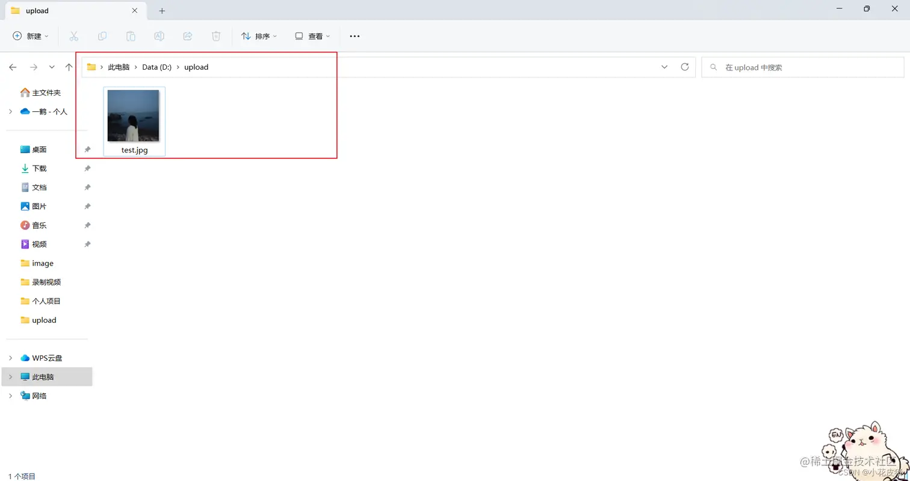Unpin 桌面 using its pin icon

click(87, 149)
